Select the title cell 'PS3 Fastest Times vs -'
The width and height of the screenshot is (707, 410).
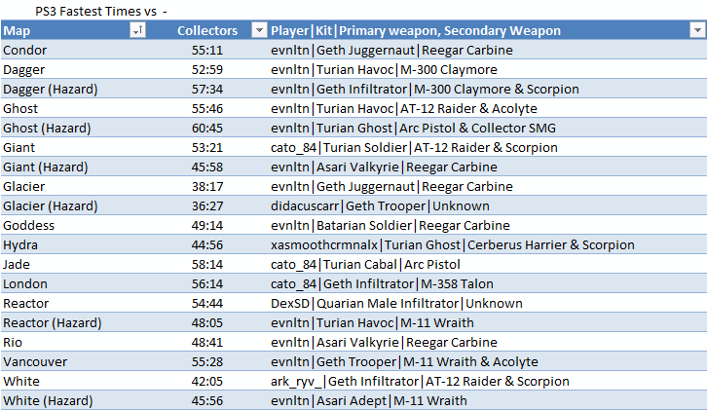[x=101, y=11]
